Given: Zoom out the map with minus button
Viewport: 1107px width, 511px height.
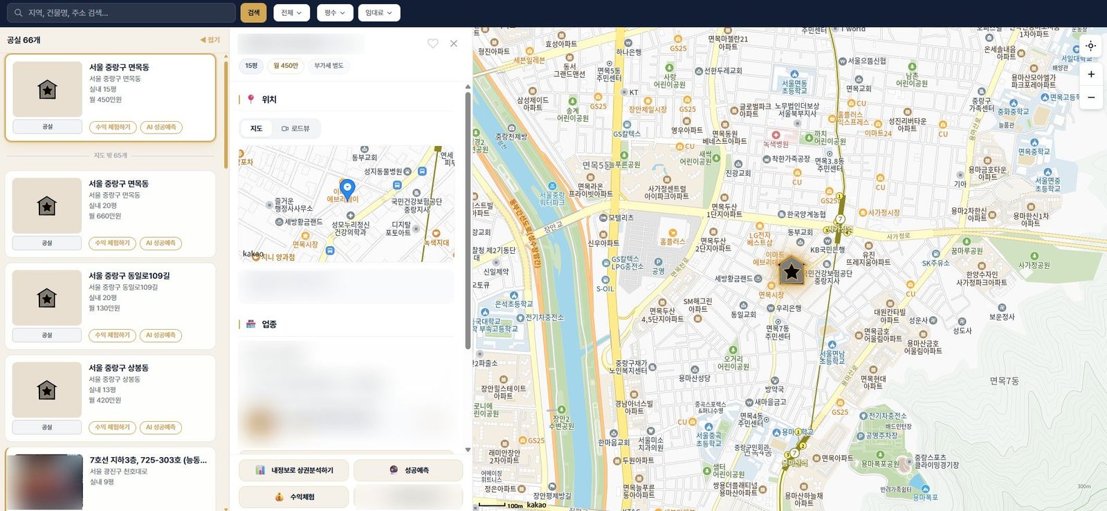Looking at the screenshot, I should tap(1090, 97).
